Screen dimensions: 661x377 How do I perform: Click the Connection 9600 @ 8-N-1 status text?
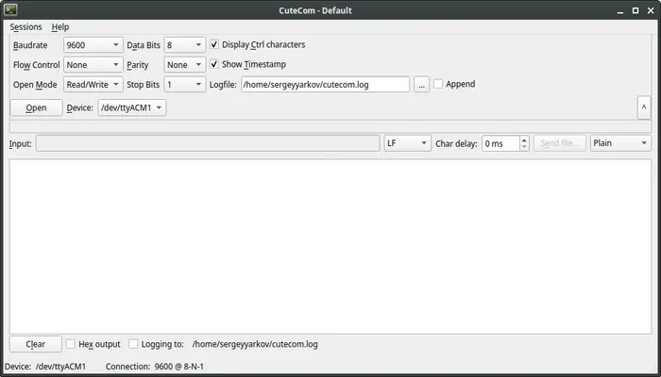point(155,367)
